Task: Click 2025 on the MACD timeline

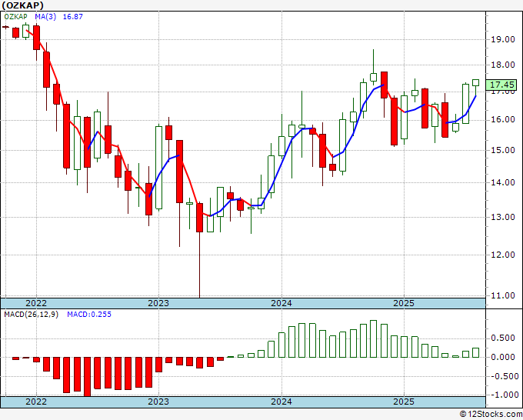Action: (404, 402)
